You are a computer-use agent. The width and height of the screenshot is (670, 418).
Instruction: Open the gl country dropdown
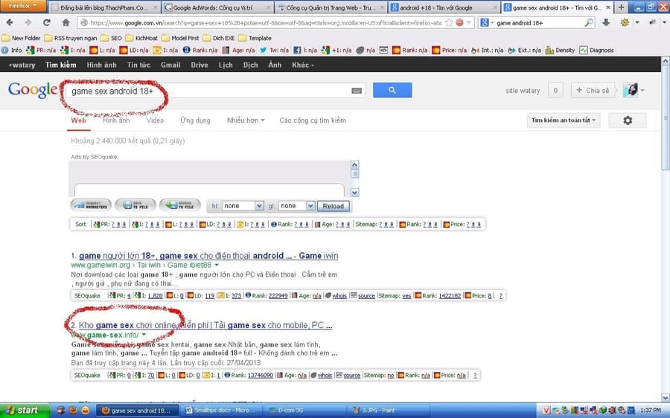pyautogui.click(x=297, y=206)
